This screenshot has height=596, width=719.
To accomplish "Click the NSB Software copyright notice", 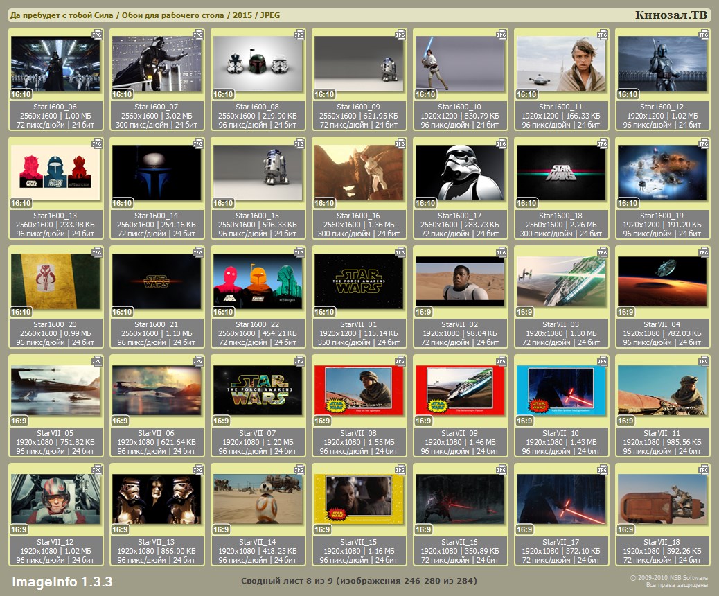I will click(x=668, y=581).
